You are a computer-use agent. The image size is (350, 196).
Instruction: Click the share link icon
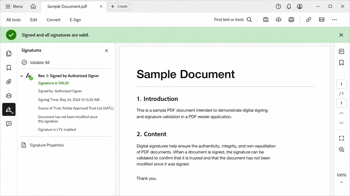pos(309,20)
